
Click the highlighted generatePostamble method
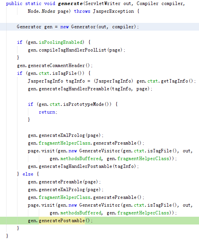tap(62, 221)
